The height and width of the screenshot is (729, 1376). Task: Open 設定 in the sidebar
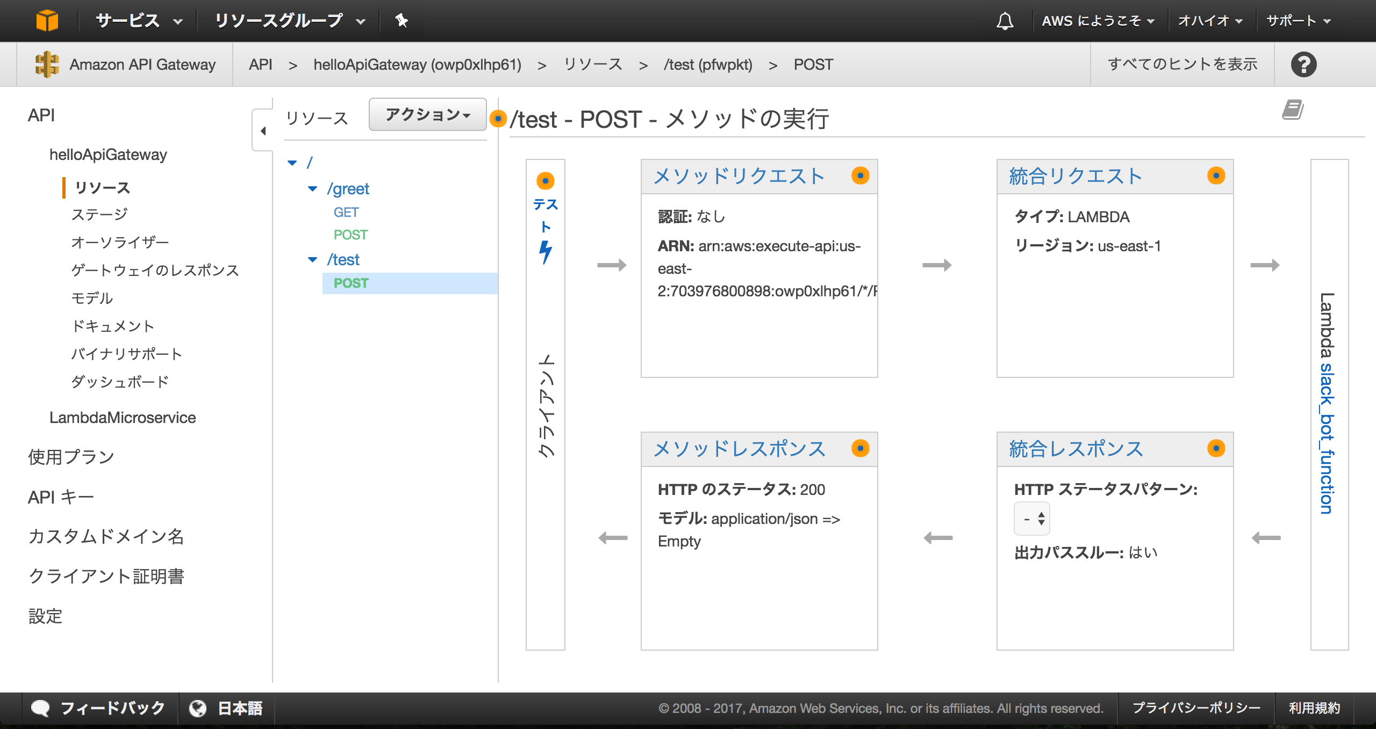45,616
